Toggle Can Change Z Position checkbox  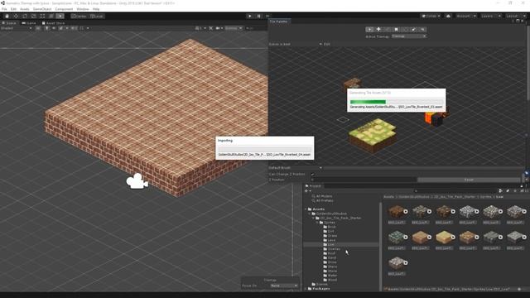click(x=313, y=174)
